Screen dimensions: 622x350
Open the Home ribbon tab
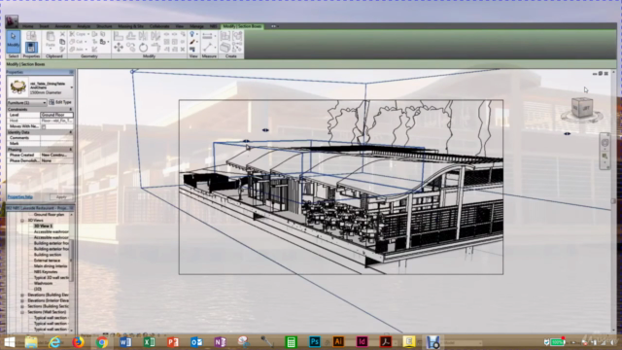(x=28, y=26)
